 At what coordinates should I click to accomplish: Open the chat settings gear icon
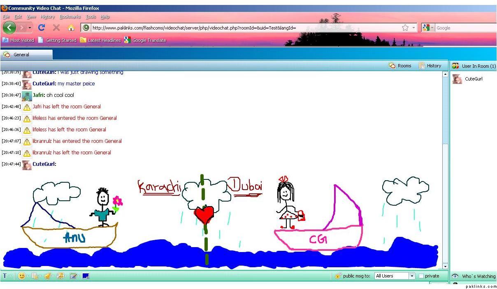click(x=34, y=276)
